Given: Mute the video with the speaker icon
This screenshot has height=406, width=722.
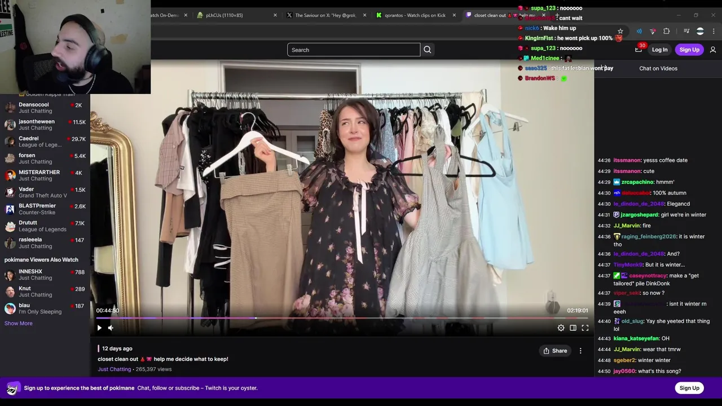Looking at the screenshot, I should pyautogui.click(x=111, y=328).
